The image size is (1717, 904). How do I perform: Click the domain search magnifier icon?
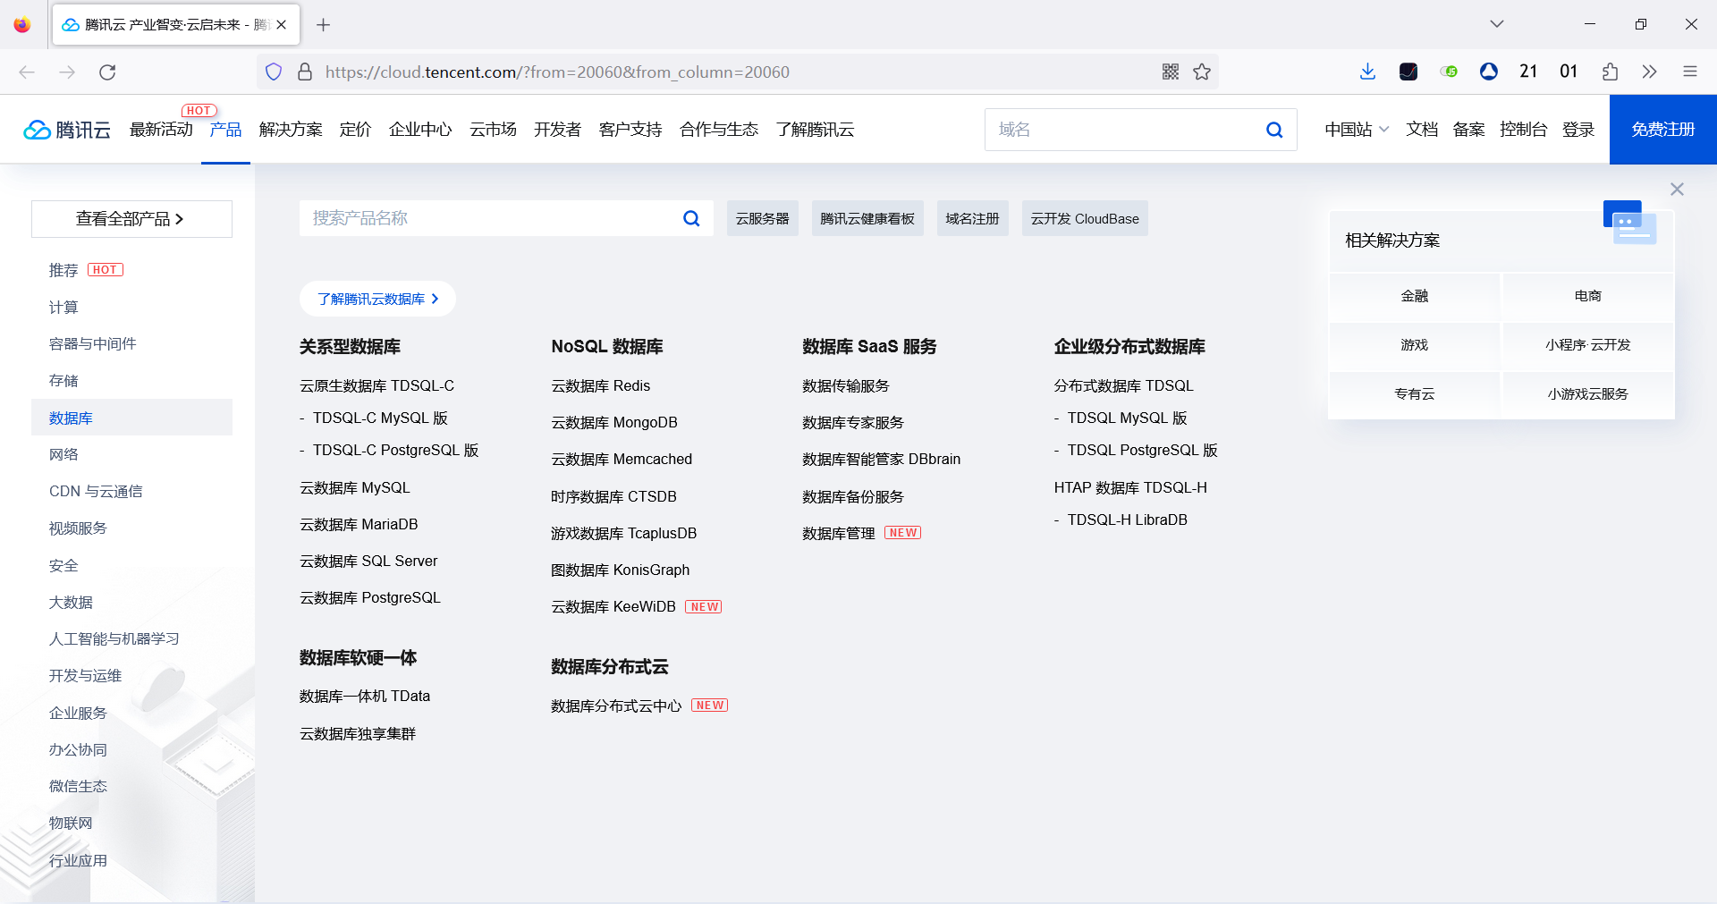[1273, 129]
